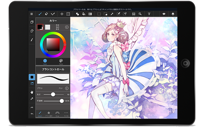
Task: Click the Redo arrow
Action: [x=32, y=108]
